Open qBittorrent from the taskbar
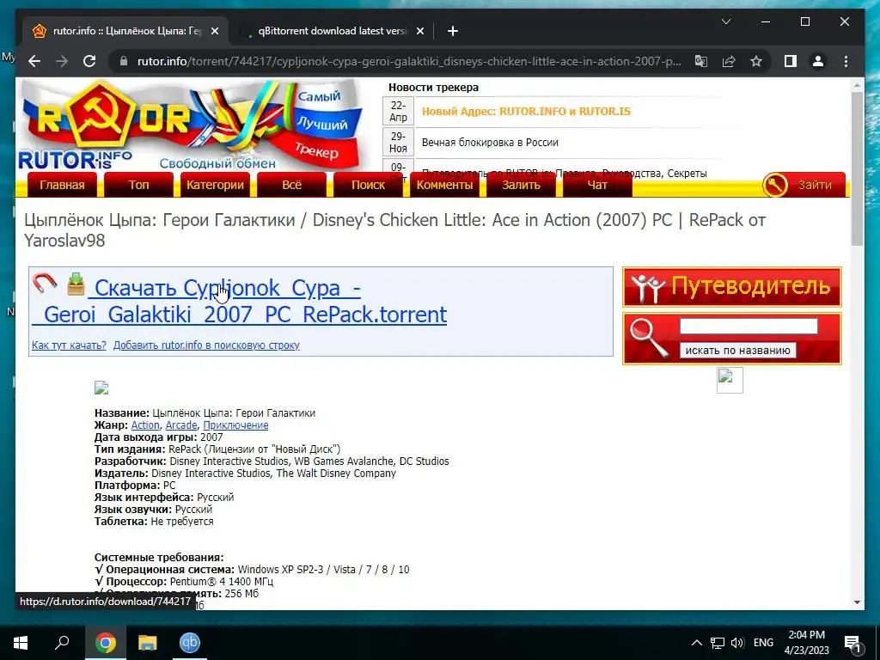 tap(190, 643)
